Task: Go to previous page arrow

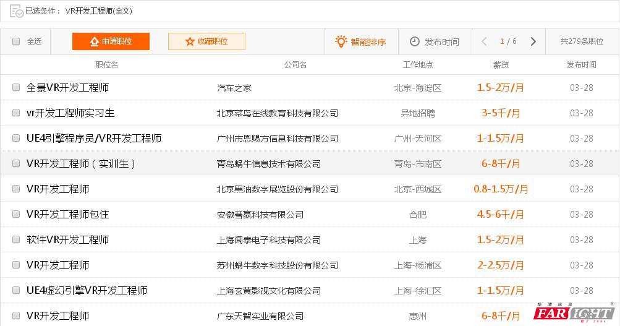Action: [484, 41]
